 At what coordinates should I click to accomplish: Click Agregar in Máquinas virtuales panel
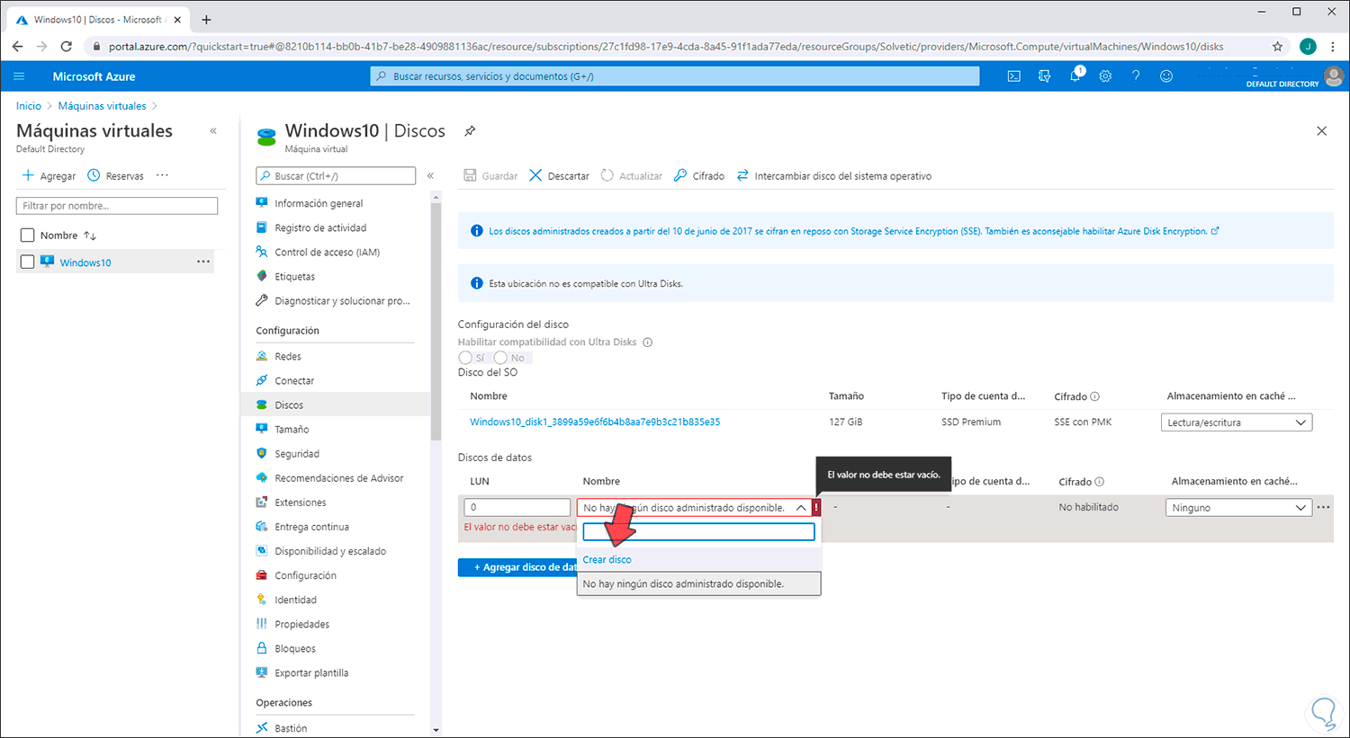[49, 176]
